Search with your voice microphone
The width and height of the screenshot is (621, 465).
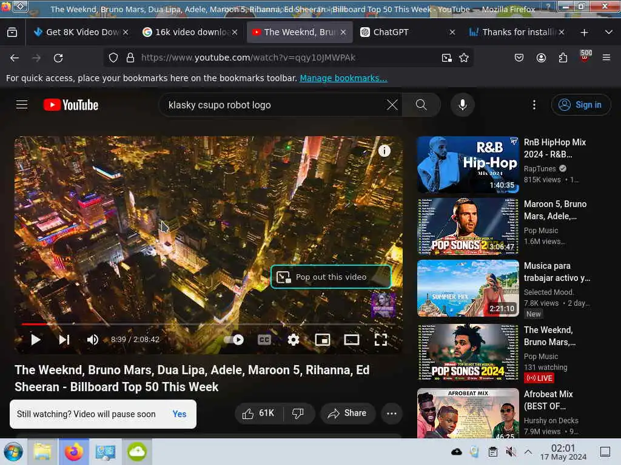(x=462, y=105)
